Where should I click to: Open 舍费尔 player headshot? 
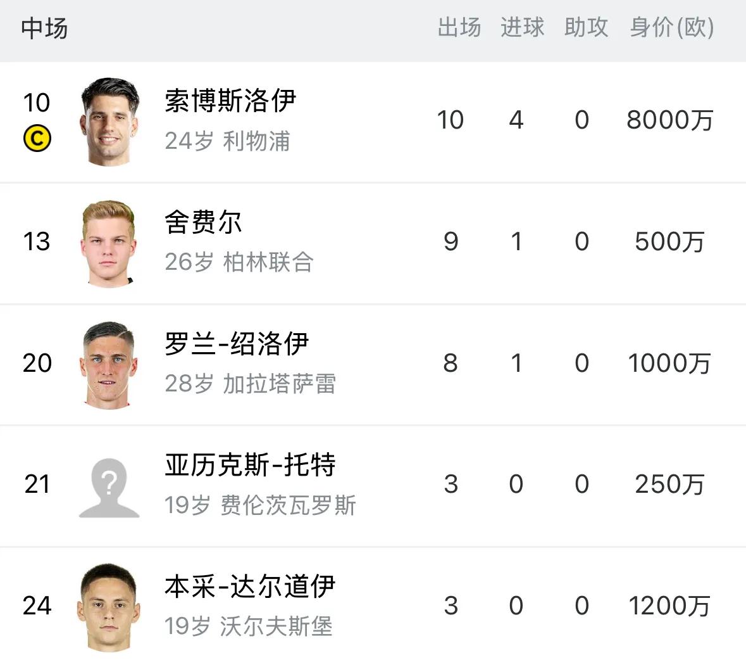pos(109,243)
